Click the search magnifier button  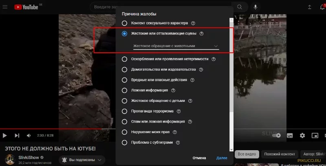240,7
